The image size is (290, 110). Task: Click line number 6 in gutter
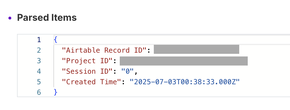[x=39, y=92]
